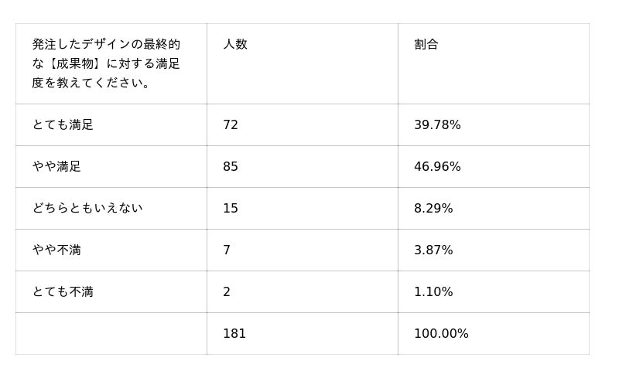This screenshot has width=619, height=378.
Task: Click the とても満足 row label
Action: click(63, 125)
